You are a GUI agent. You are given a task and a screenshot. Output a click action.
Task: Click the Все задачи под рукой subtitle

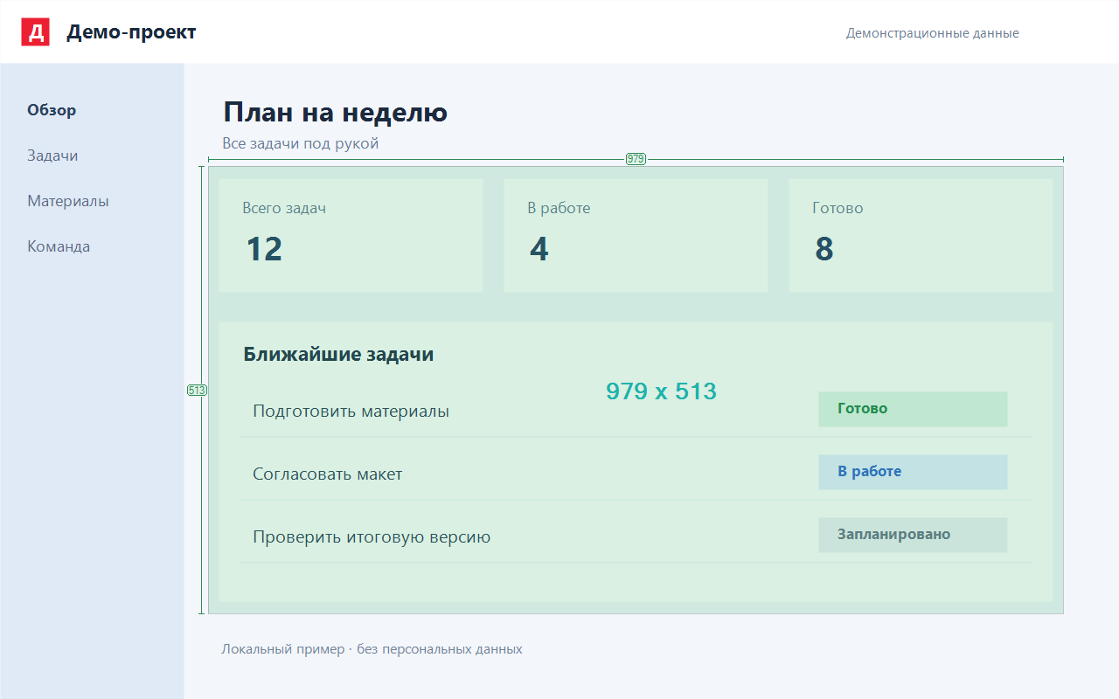pos(301,143)
